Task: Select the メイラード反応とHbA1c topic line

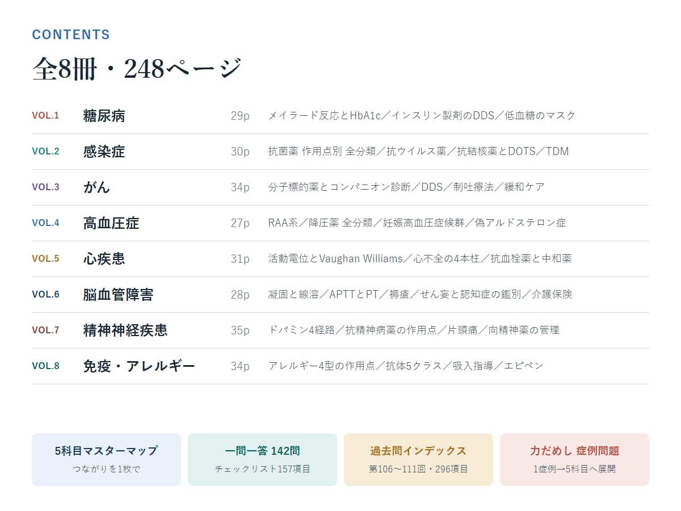Action: point(422,116)
